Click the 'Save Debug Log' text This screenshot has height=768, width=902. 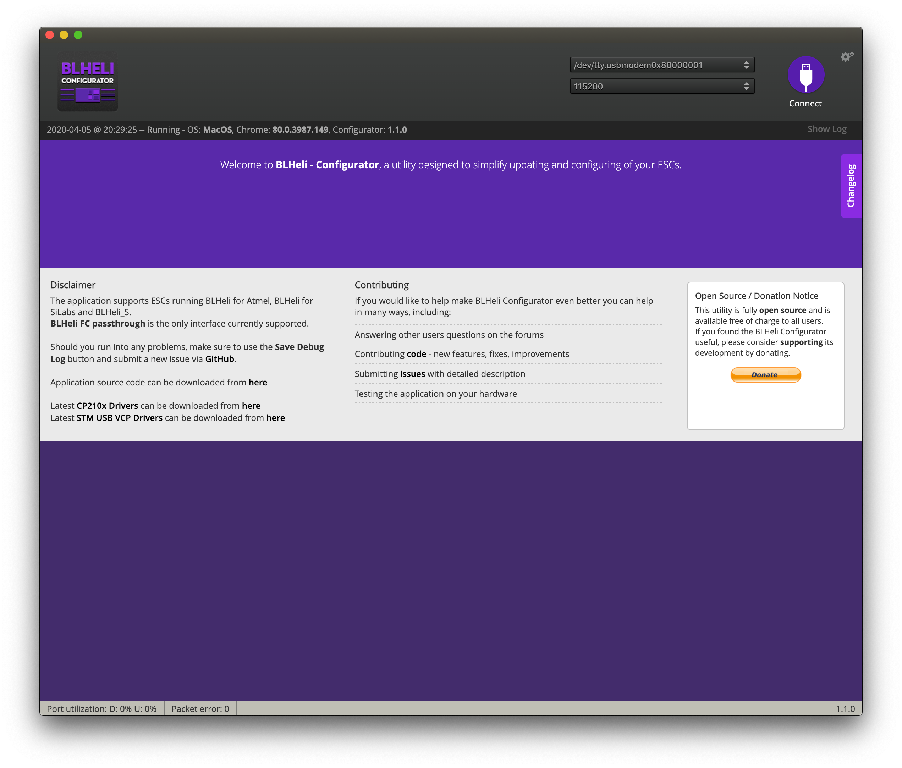point(187,353)
